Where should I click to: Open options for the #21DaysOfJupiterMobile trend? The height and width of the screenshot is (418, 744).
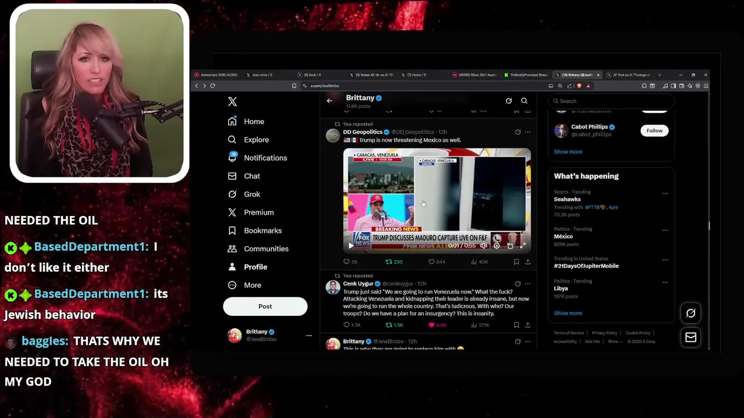(665, 260)
